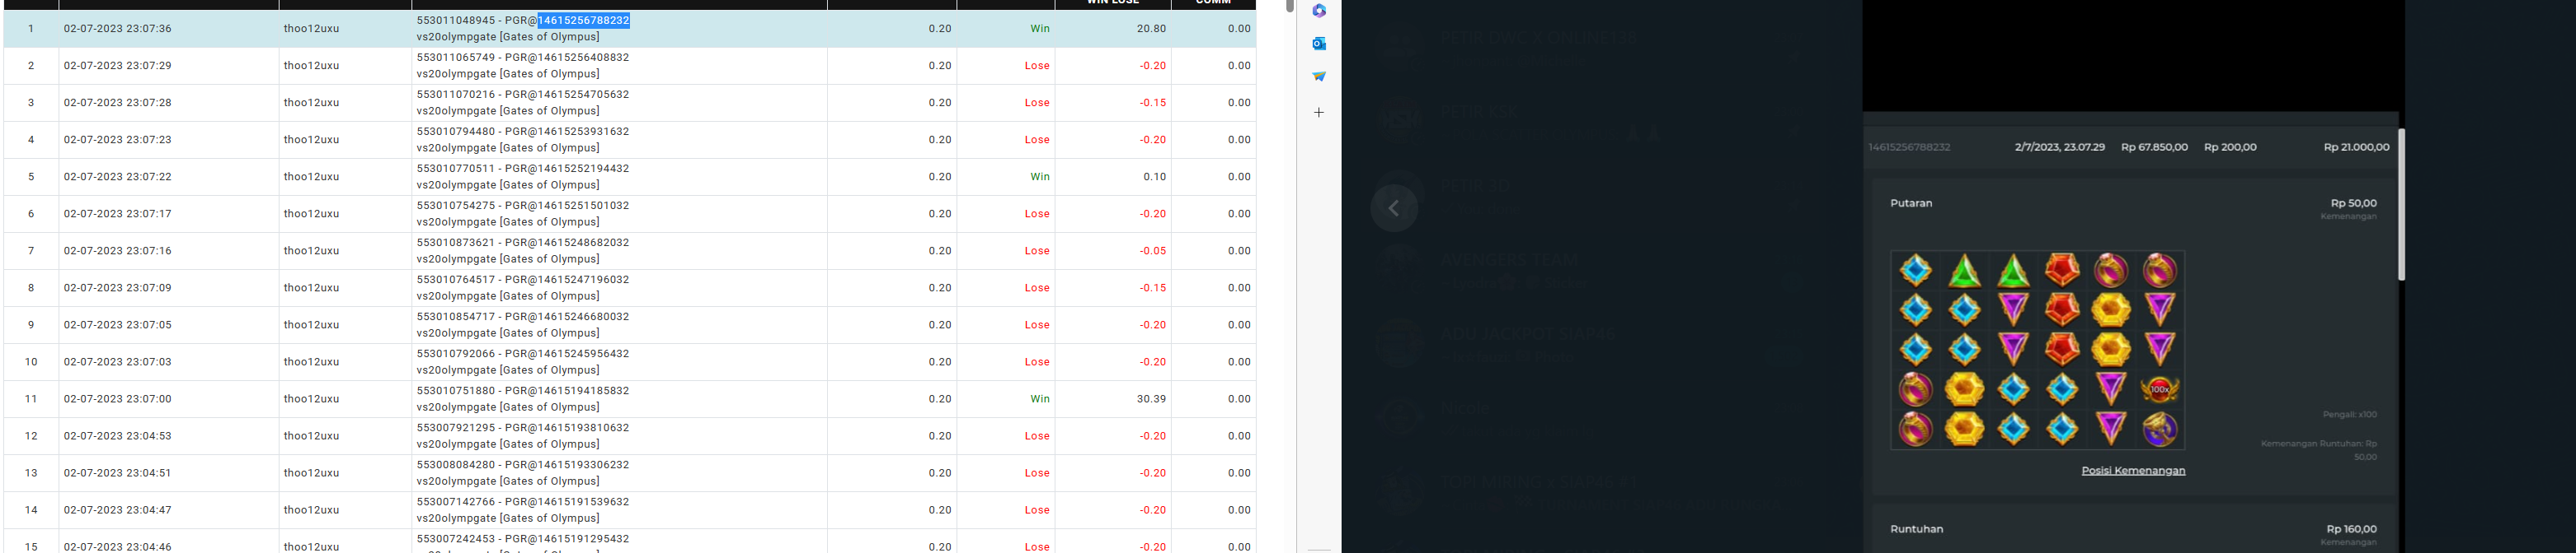The height and width of the screenshot is (553, 2576).
Task: Click Runtuhan winnings Rp 160,00
Action: tap(2351, 530)
